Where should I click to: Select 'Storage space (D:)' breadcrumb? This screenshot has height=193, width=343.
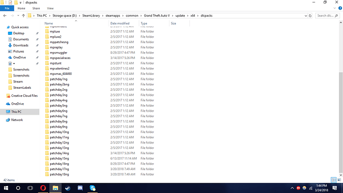click(64, 16)
